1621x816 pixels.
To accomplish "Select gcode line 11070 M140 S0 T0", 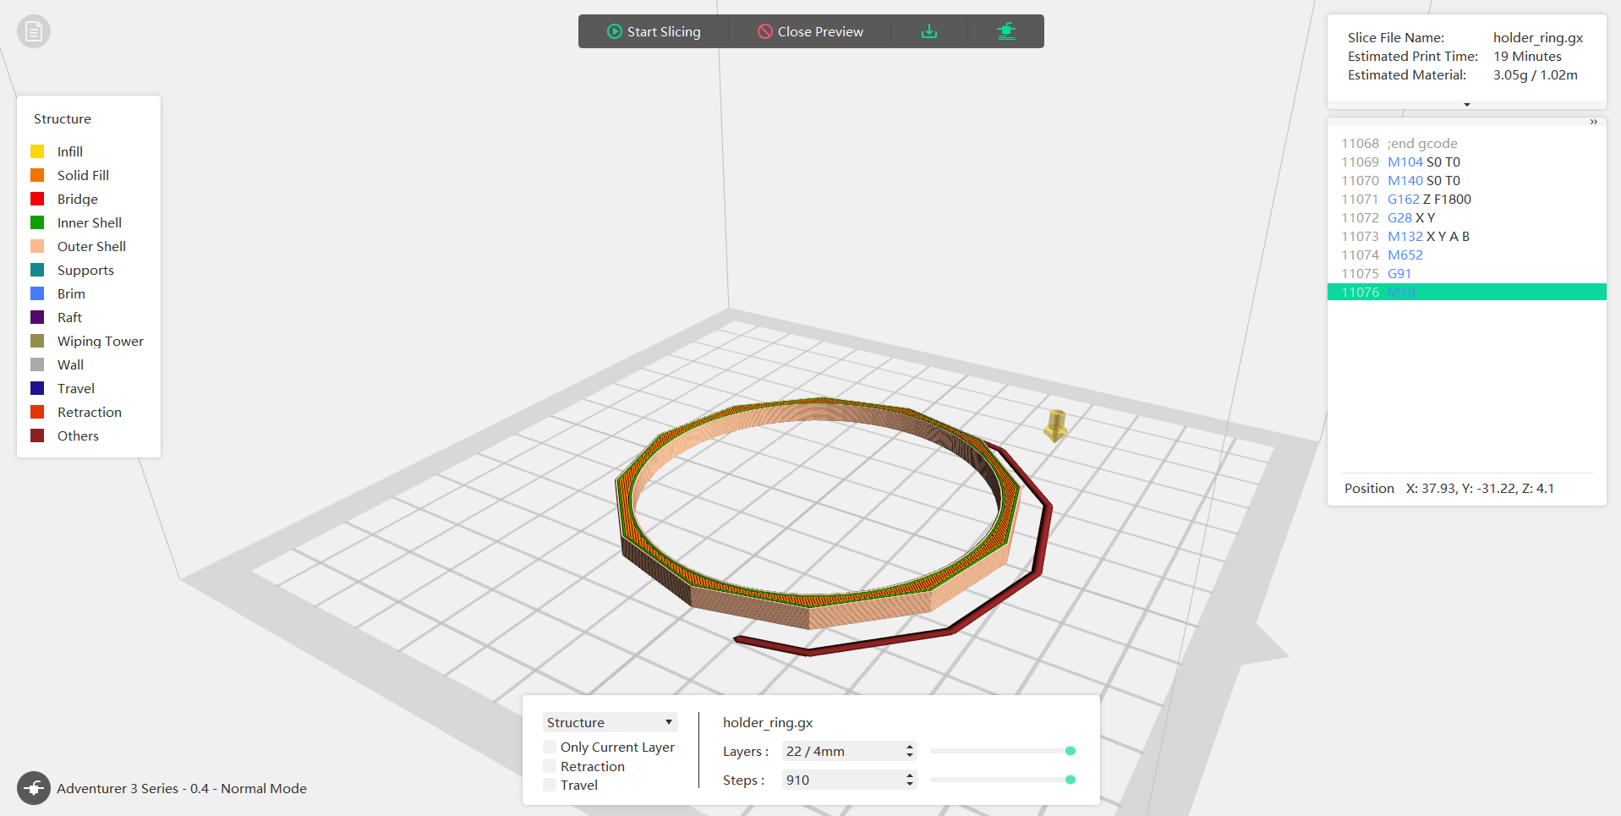I will (x=1467, y=180).
